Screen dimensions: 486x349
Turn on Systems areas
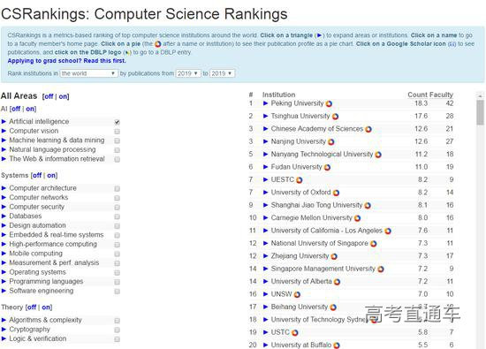point(51,175)
